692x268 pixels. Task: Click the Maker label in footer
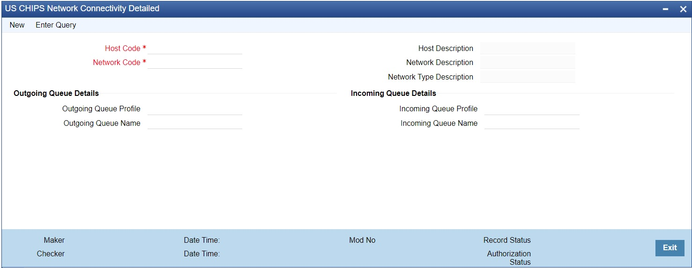point(54,240)
